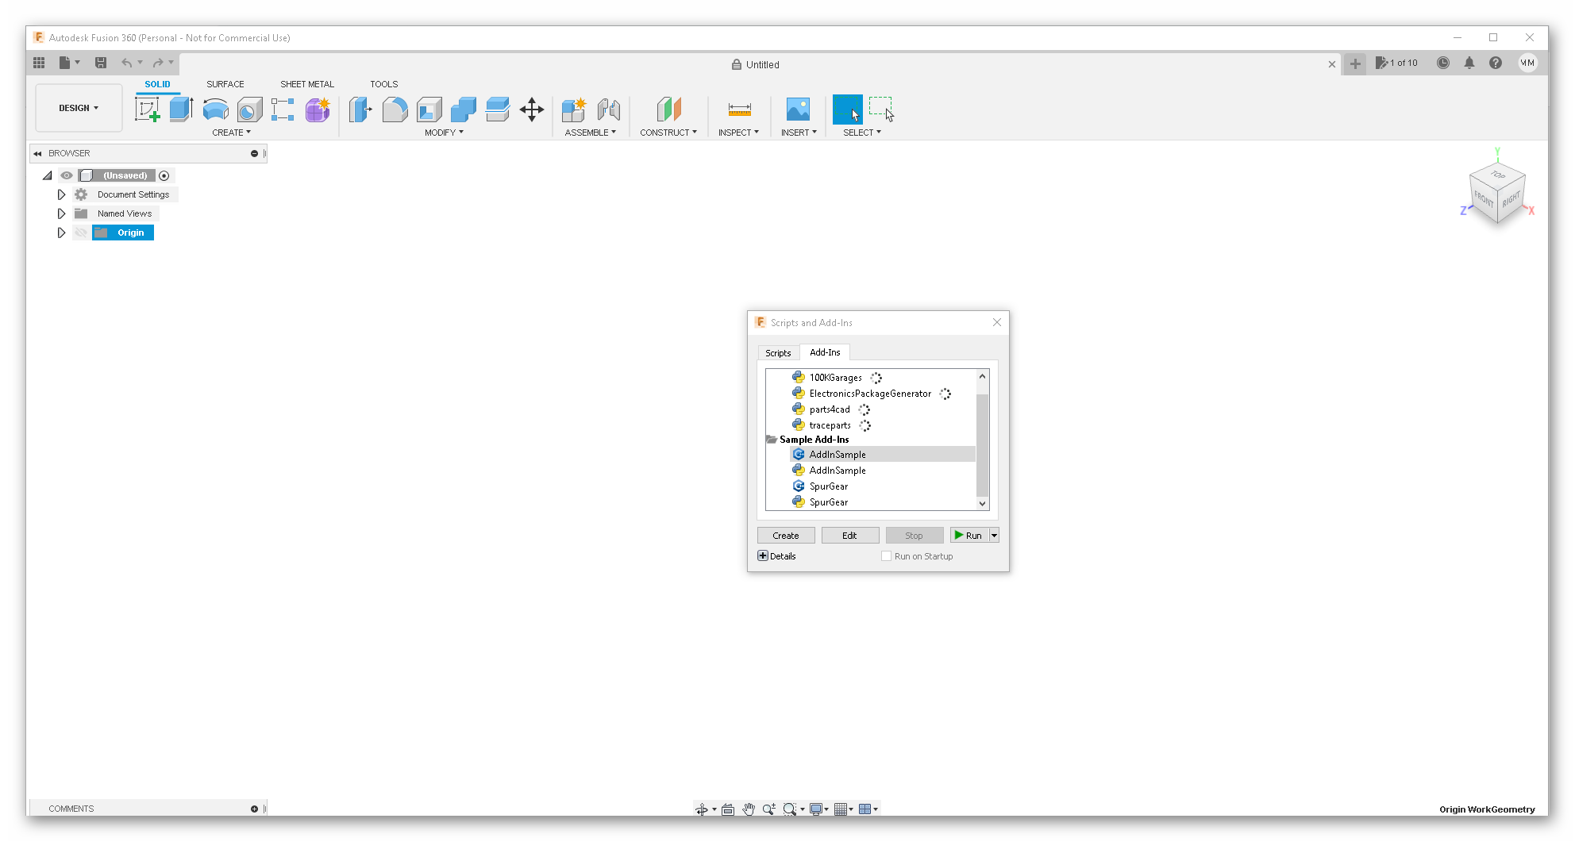Select the Create Sketch tool
Image resolution: width=1575 pixels, height=857 pixels.
pyautogui.click(x=147, y=110)
